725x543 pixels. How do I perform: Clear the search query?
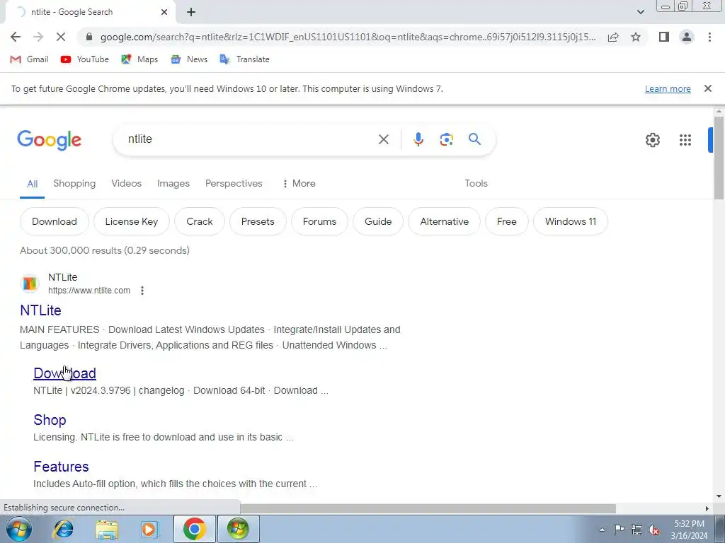point(383,139)
